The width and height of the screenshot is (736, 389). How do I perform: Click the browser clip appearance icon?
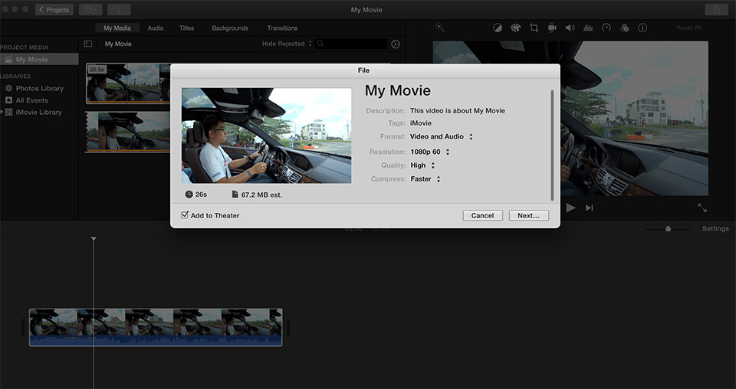tap(396, 44)
